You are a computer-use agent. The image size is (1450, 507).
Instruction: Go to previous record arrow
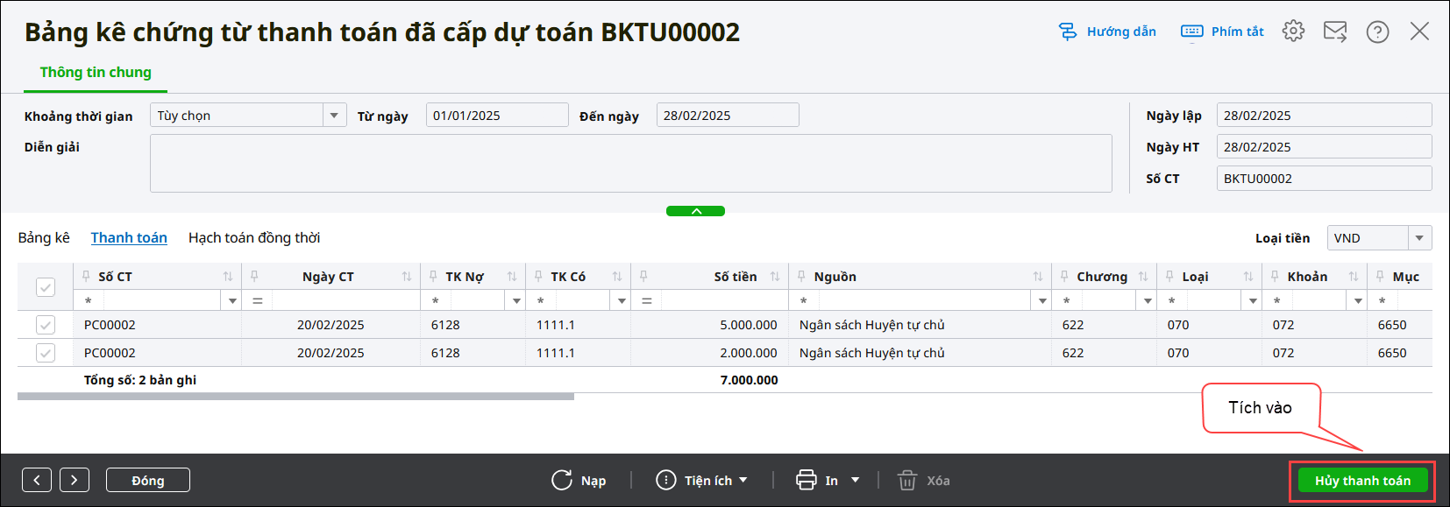(37, 480)
